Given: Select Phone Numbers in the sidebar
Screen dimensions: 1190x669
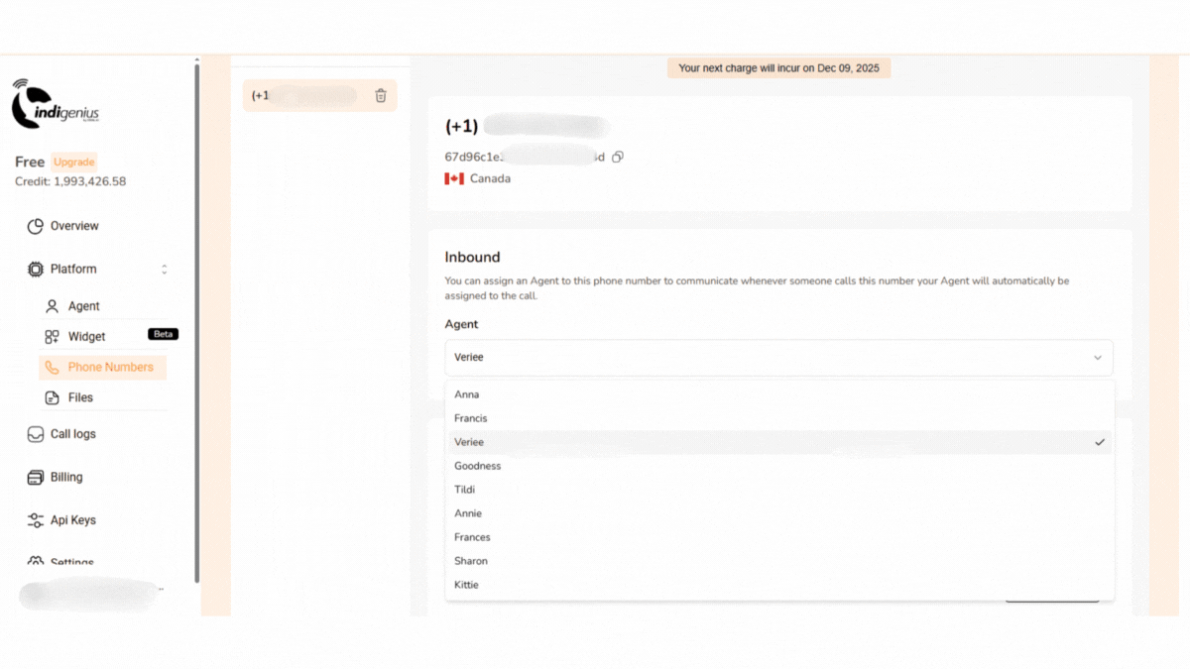Looking at the screenshot, I should 103,368.
